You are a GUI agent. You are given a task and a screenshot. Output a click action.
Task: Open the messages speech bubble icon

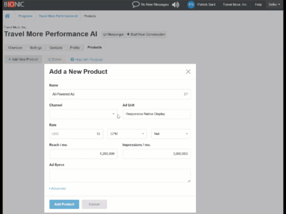click(136, 4)
